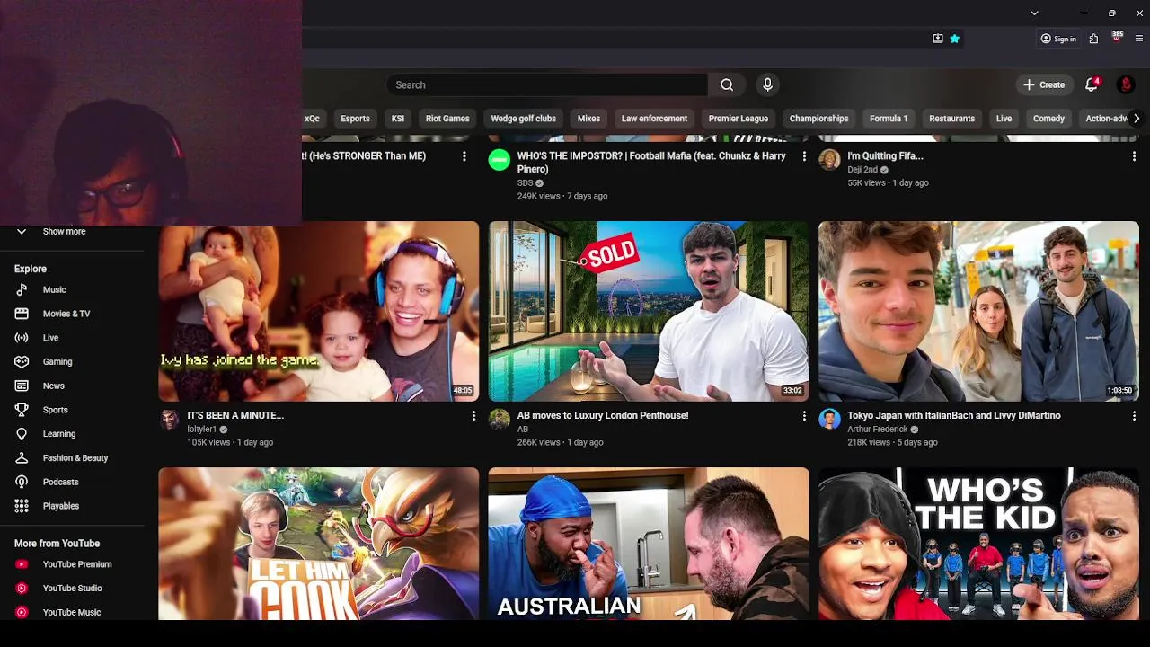Viewport: 1150px width, 647px height.
Task: Expand sidebar with Show more
Action: point(63,231)
